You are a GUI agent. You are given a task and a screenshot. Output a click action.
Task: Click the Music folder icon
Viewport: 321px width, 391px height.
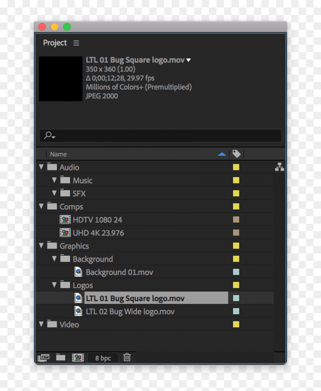65,180
